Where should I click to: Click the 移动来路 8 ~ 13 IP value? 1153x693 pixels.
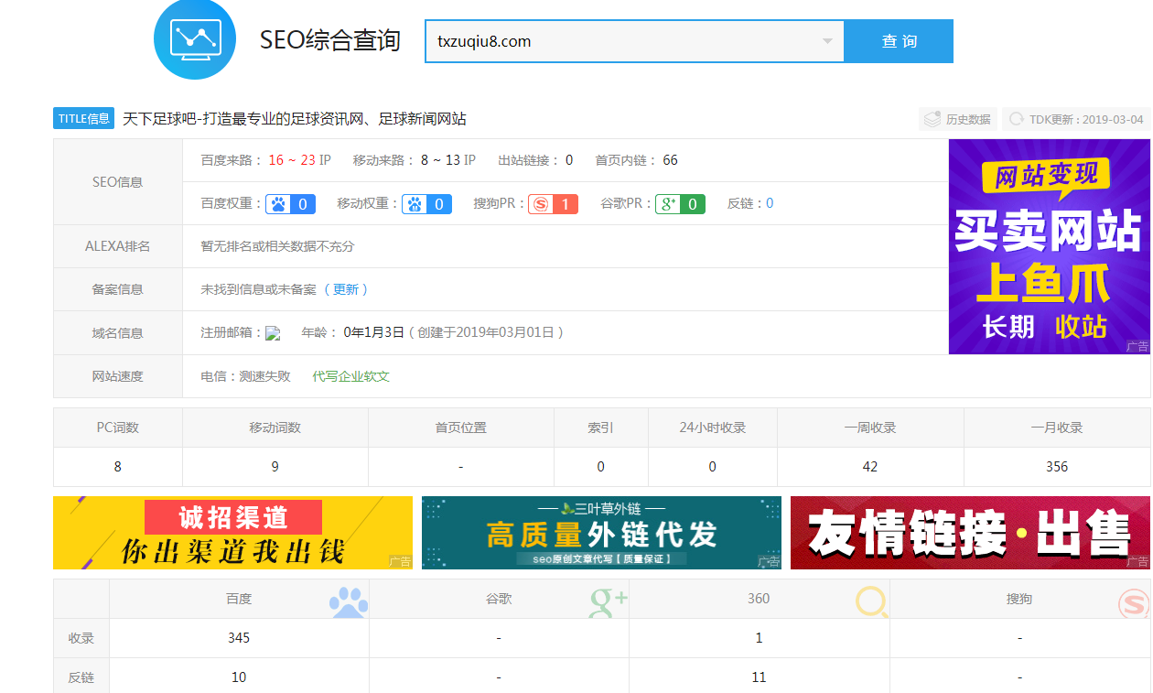click(x=448, y=160)
